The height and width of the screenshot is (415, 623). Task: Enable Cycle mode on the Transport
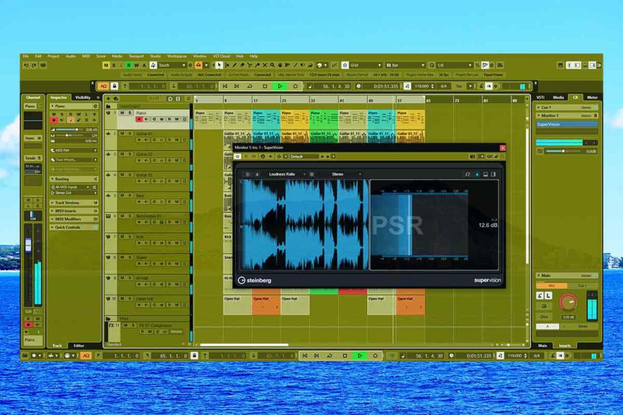coord(249,86)
